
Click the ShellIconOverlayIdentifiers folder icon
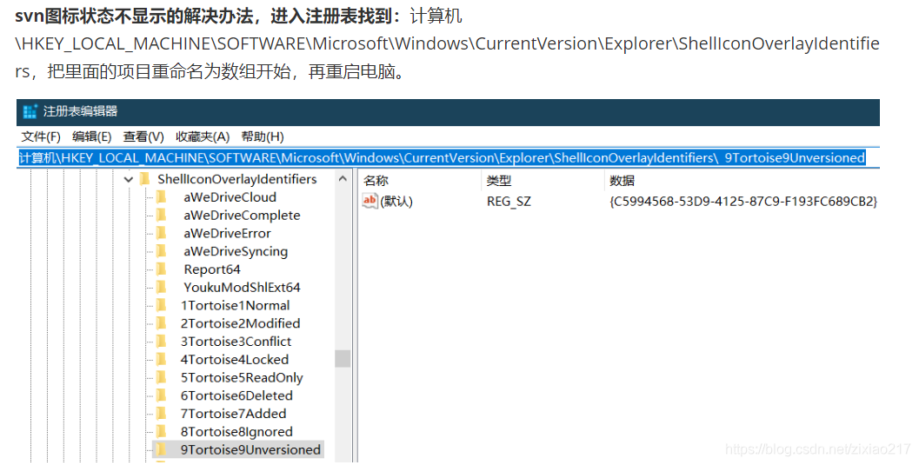click(x=144, y=179)
